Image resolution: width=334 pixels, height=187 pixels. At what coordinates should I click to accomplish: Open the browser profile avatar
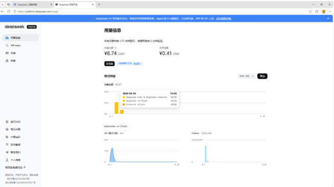(x=324, y=11)
